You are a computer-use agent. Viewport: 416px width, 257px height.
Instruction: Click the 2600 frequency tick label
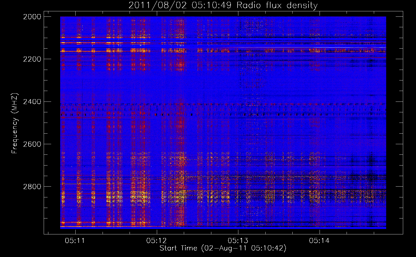point(32,144)
